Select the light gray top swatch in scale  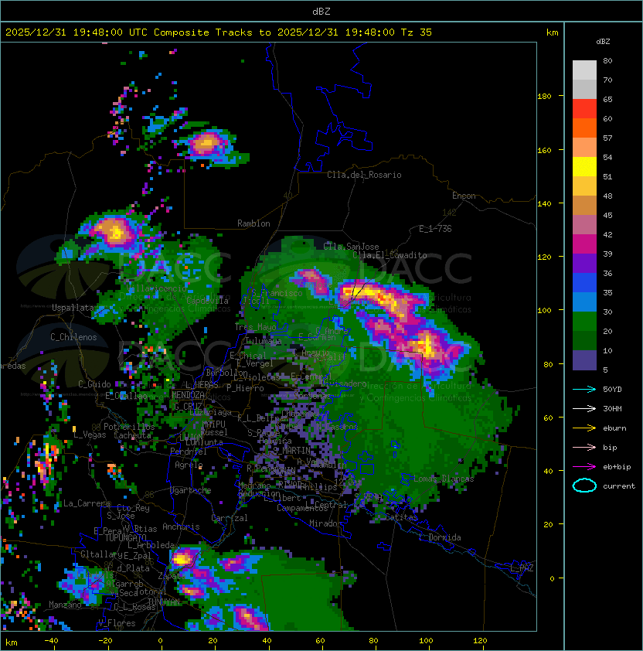(584, 70)
